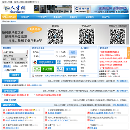Open the 选择发布时间 dropdown
Screen dimensions: 130x130
21,62
